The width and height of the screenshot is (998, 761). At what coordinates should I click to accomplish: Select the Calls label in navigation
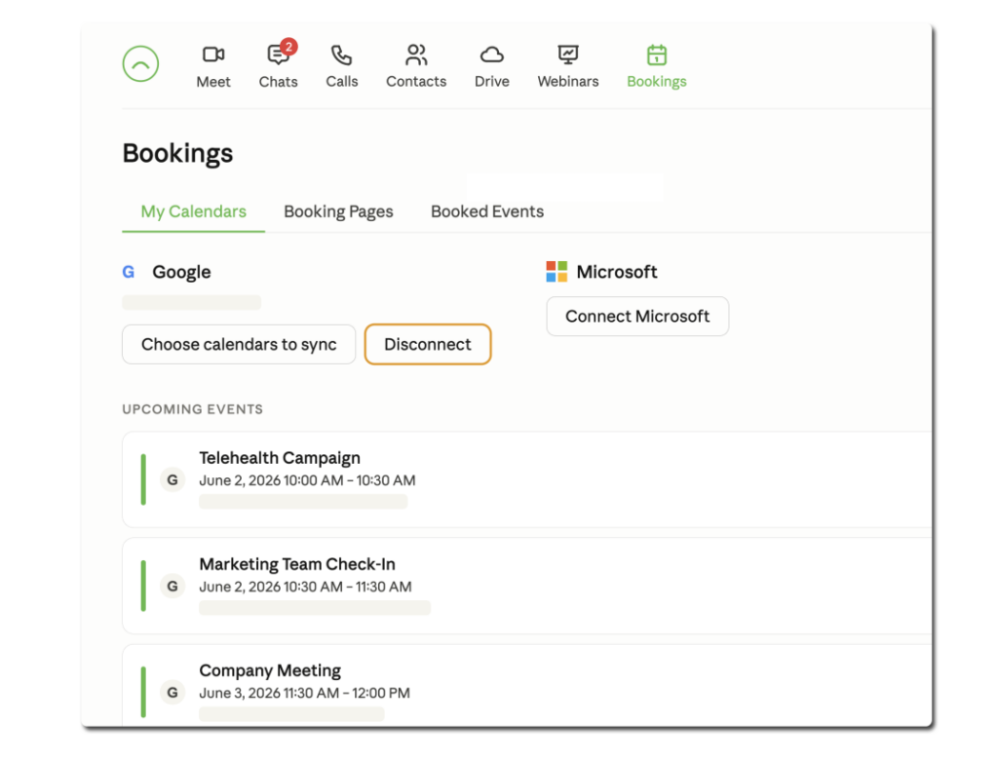(342, 82)
